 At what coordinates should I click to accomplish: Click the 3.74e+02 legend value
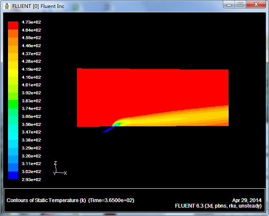tap(32, 109)
